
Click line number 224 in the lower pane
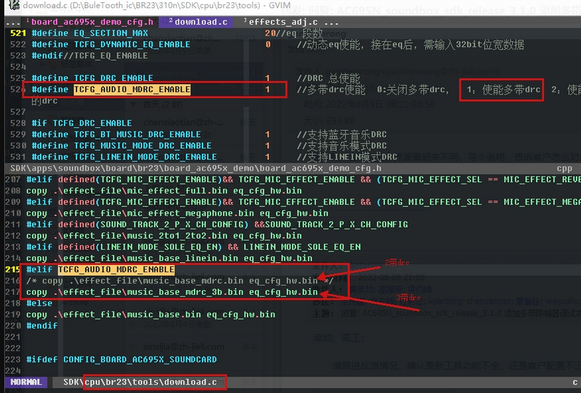coord(13,371)
